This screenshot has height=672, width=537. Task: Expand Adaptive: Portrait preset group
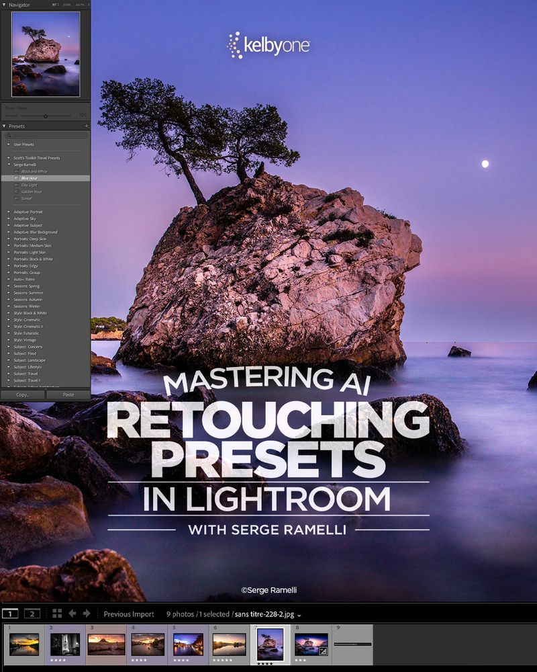click(9, 212)
